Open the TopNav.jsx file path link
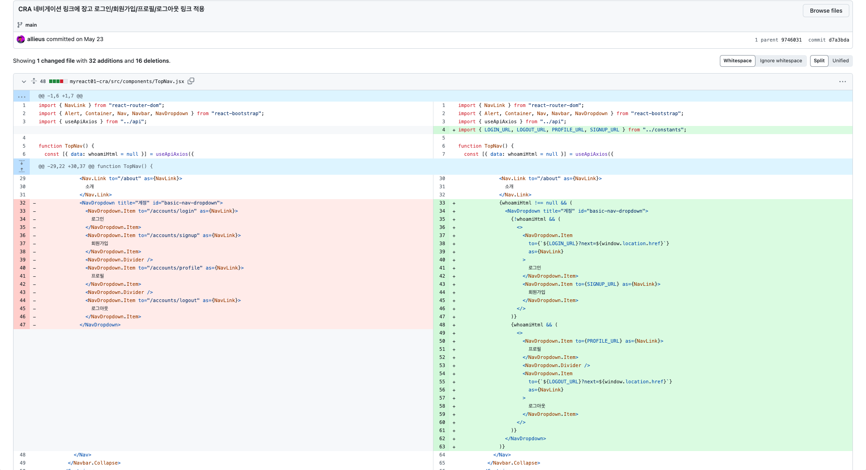This screenshot has width=866, height=470. (x=127, y=82)
